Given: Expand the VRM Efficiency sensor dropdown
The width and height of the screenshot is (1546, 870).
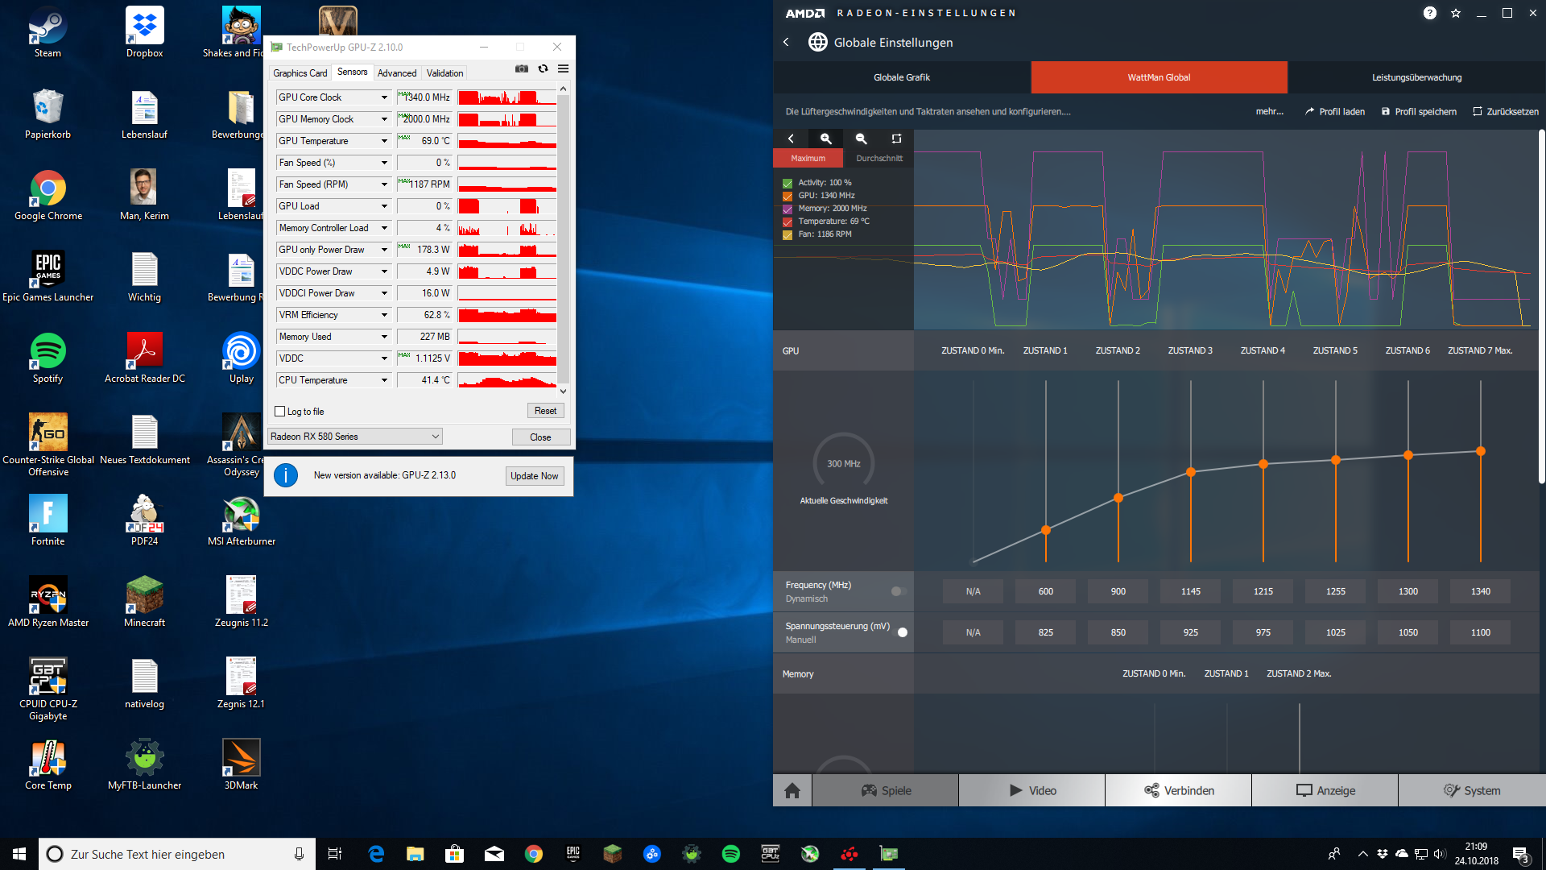Looking at the screenshot, I should click(384, 315).
